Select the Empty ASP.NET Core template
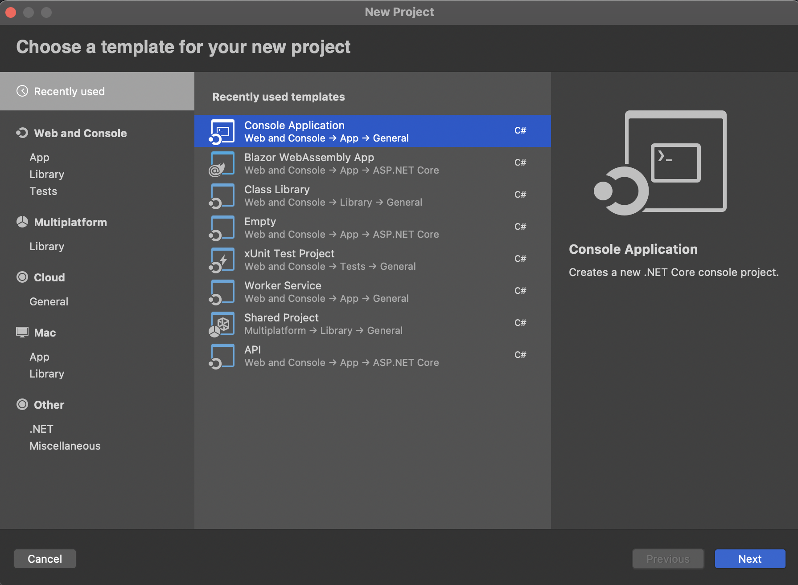The width and height of the screenshot is (798, 585). point(341,227)
